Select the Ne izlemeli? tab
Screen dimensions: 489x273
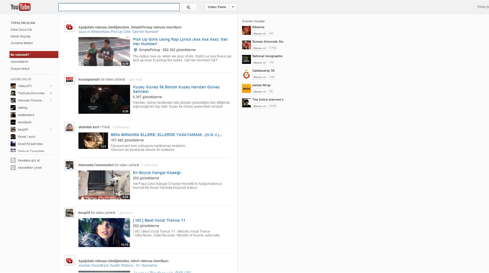[x=34, y=55]
